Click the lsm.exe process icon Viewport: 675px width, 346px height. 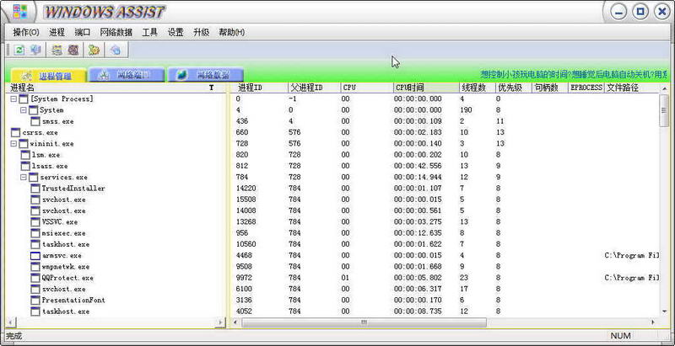click(x=25, y=155)
